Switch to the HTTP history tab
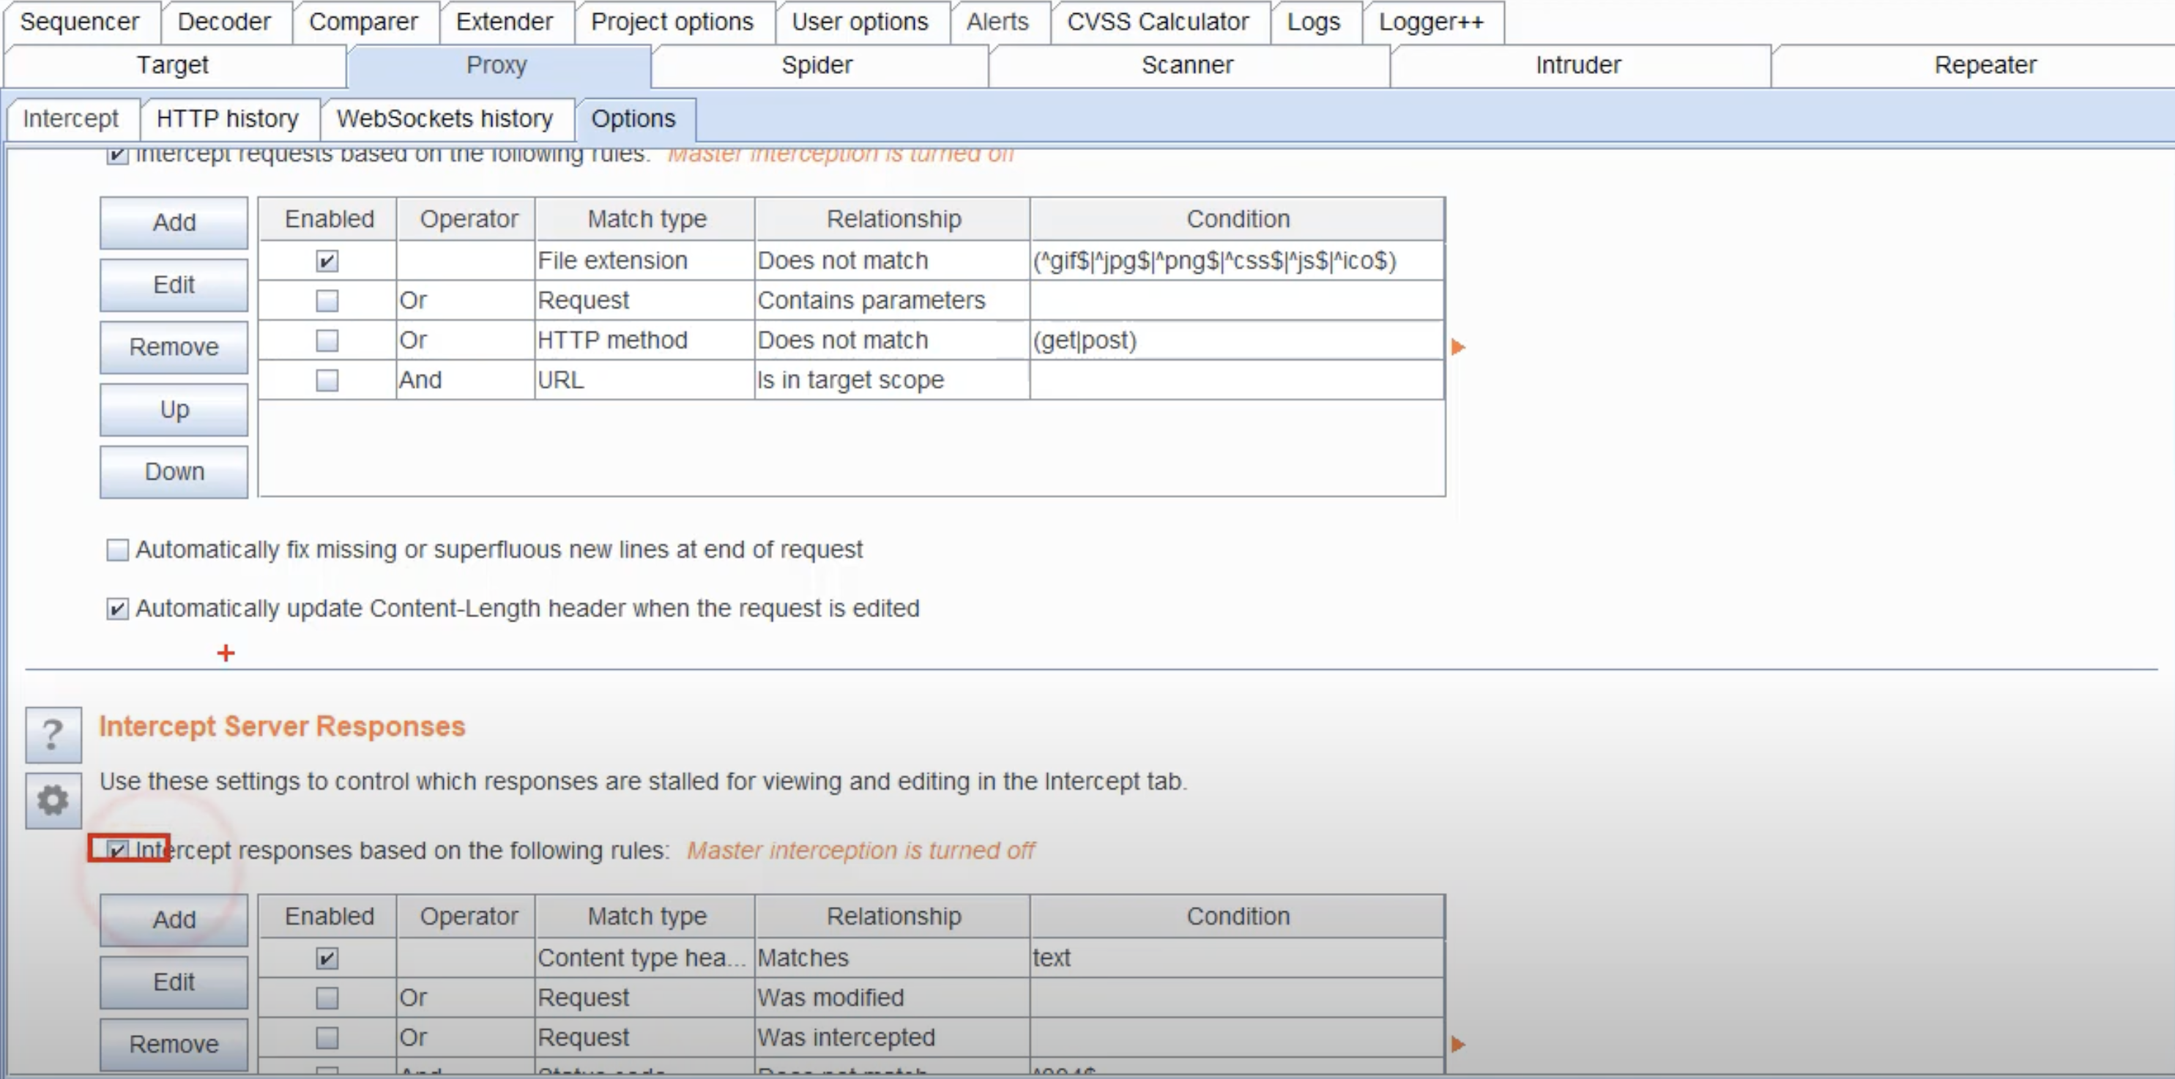Image resolution: width=2175 pixels, height=1079 pixels. click(227, 118)
